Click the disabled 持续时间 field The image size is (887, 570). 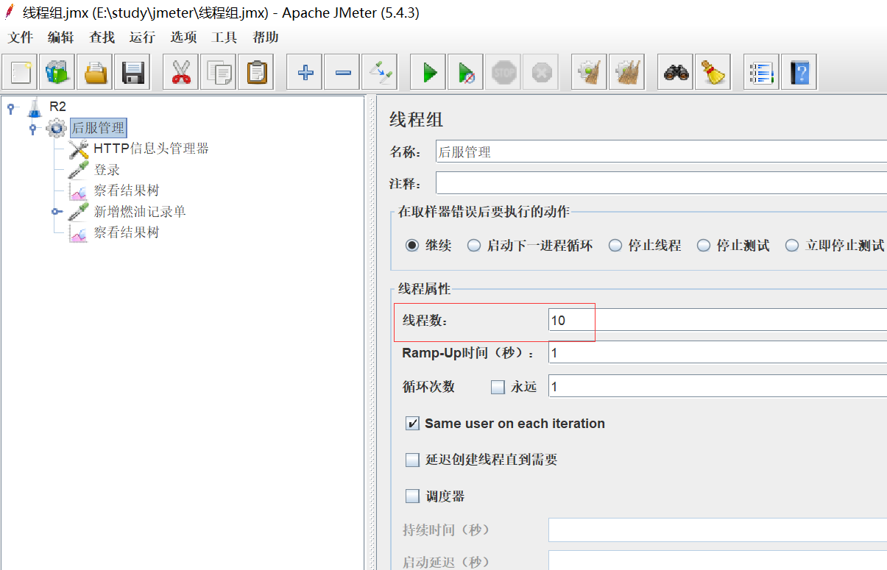tap(718, 530)
